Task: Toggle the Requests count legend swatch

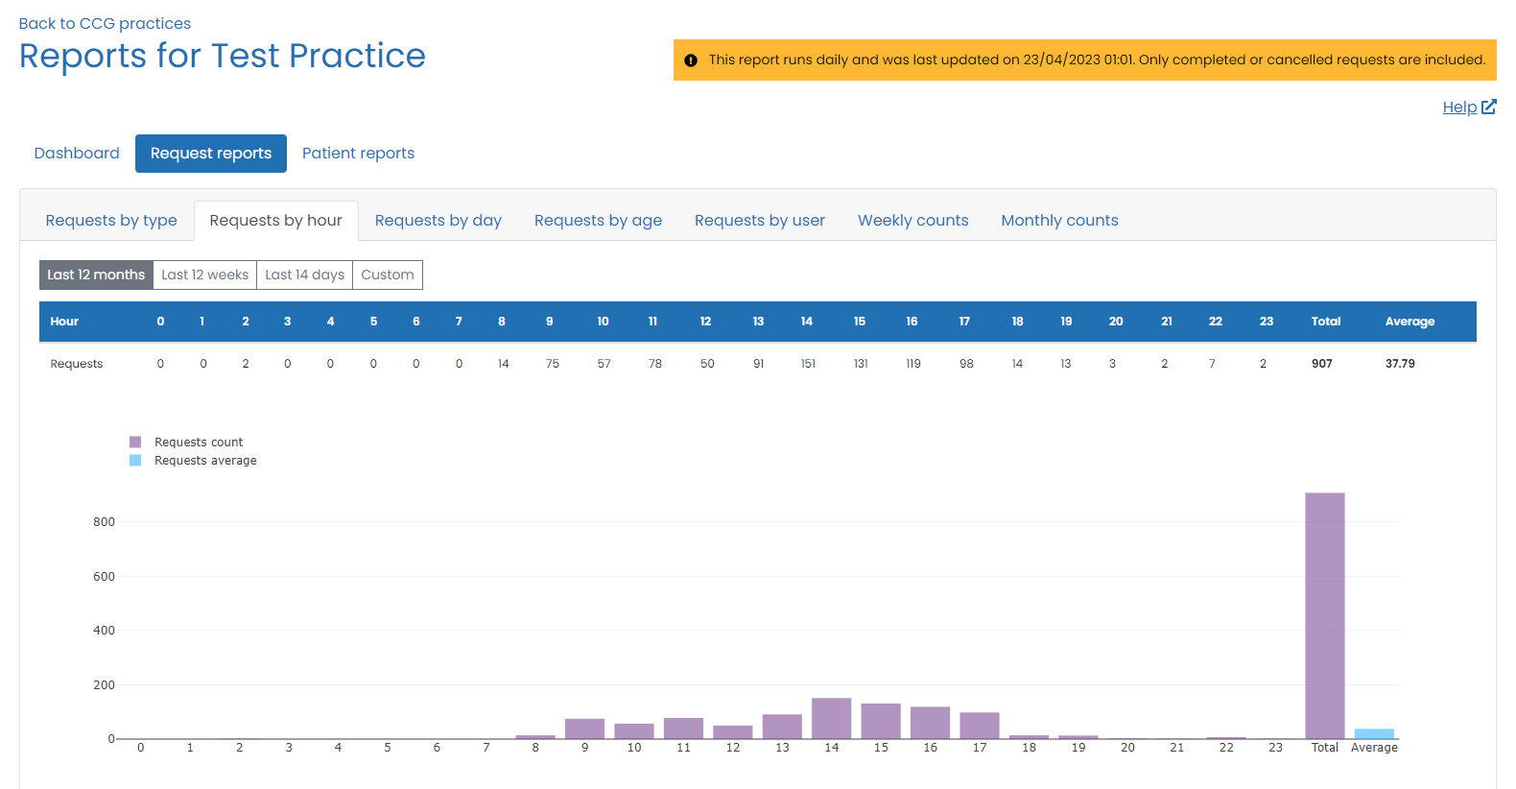Action: pyautogui.click(x=135, y=442)
